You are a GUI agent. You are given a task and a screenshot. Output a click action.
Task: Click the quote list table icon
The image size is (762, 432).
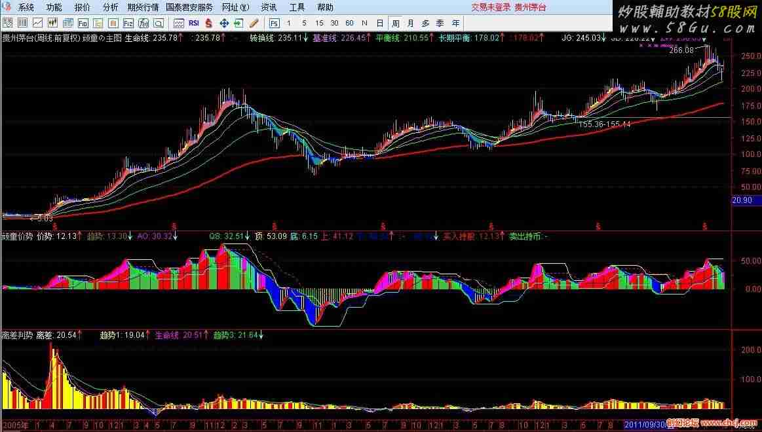click(22, 23)
